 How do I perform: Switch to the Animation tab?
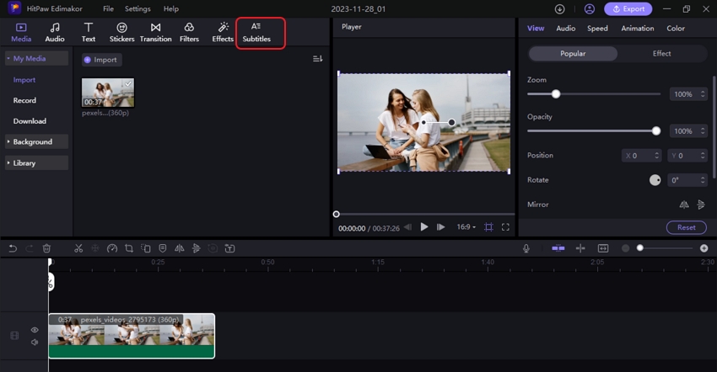[x=637, y=29]
